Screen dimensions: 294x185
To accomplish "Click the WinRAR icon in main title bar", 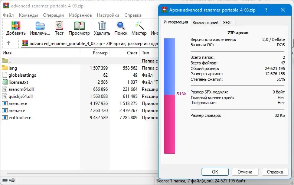I will click(6, 6).
